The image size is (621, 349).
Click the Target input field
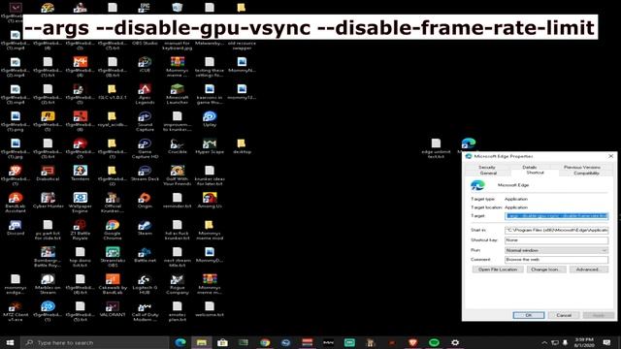click(556, 216)
